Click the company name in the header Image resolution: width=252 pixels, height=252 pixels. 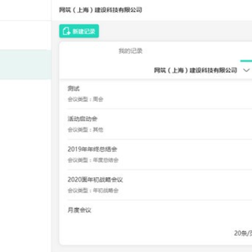[101, 10]
